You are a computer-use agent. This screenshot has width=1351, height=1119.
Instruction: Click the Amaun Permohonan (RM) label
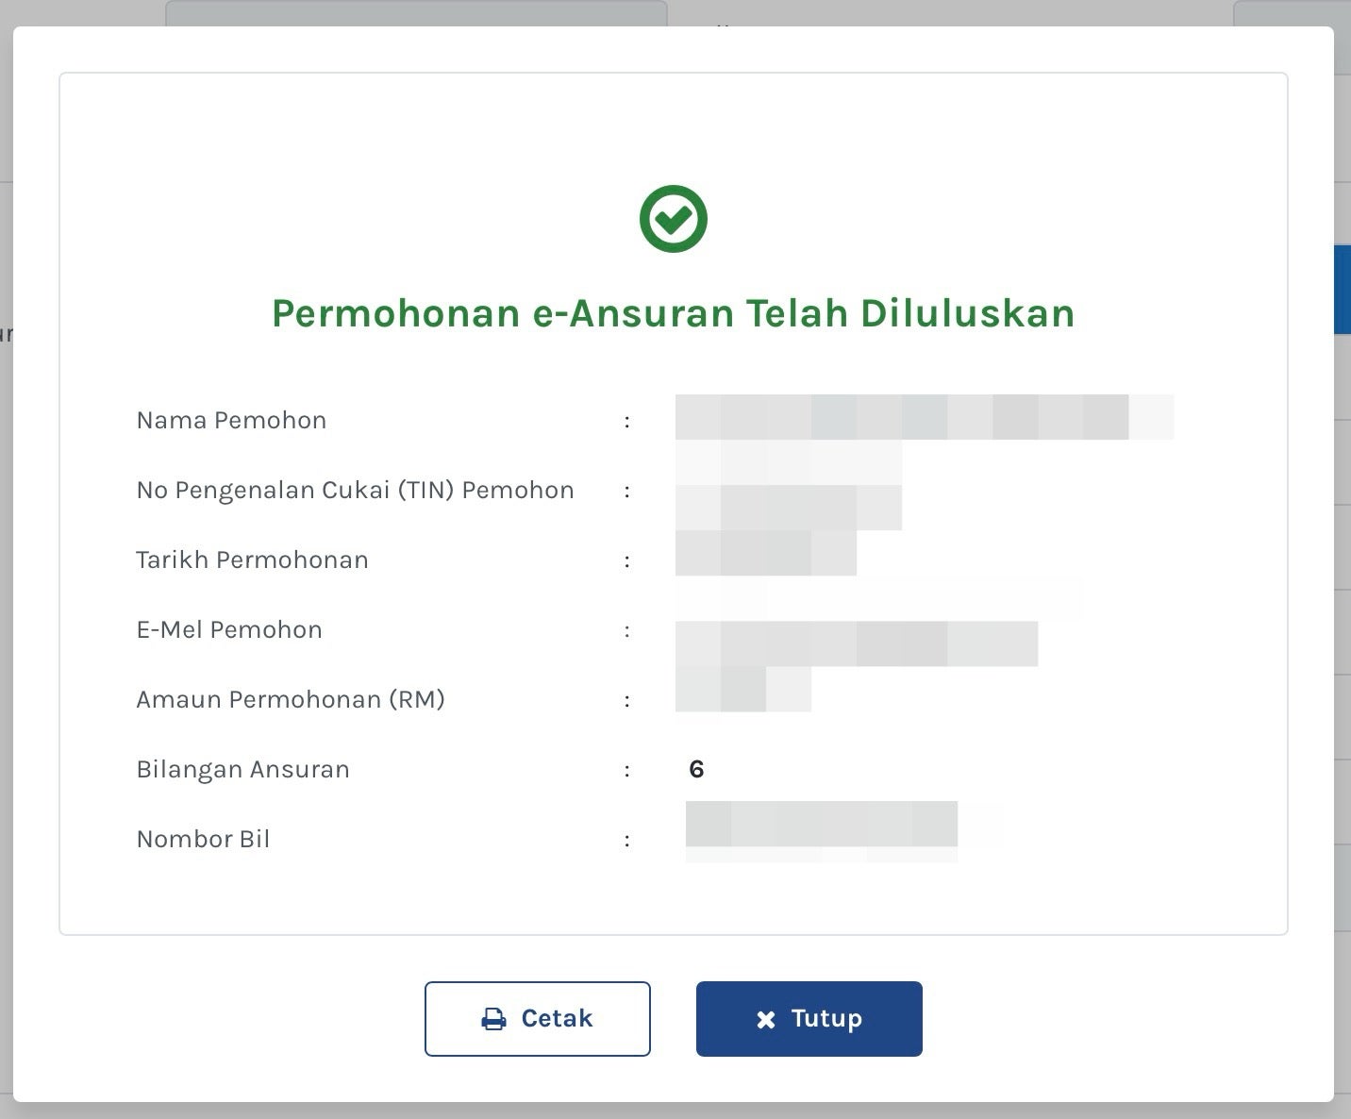pyautogui.click(x=291, y=699)
